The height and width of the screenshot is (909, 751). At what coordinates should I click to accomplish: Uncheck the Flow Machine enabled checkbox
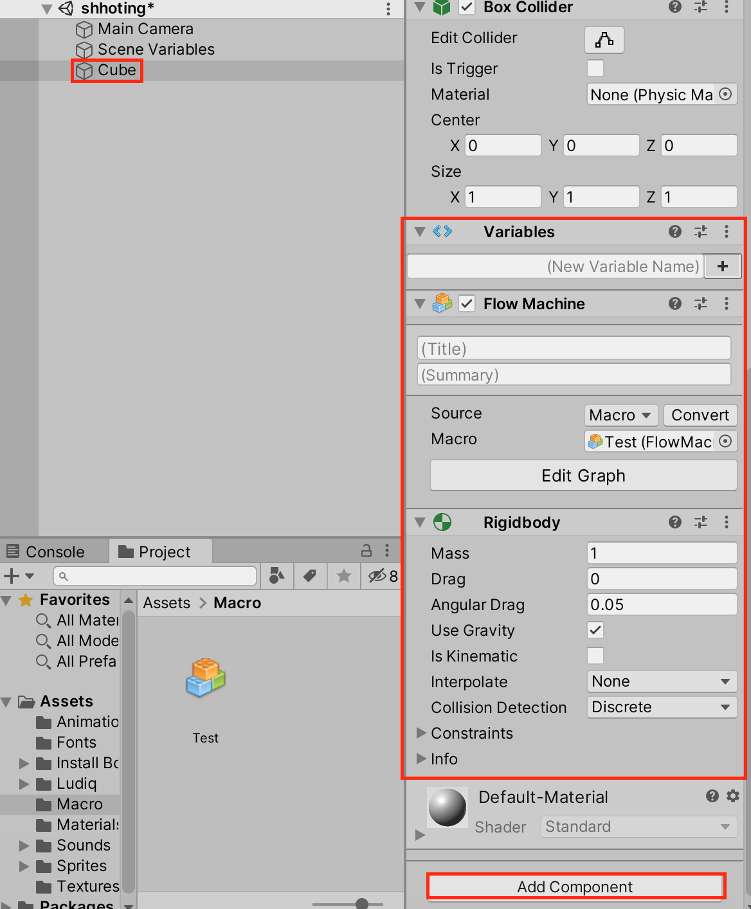(467, 303)
